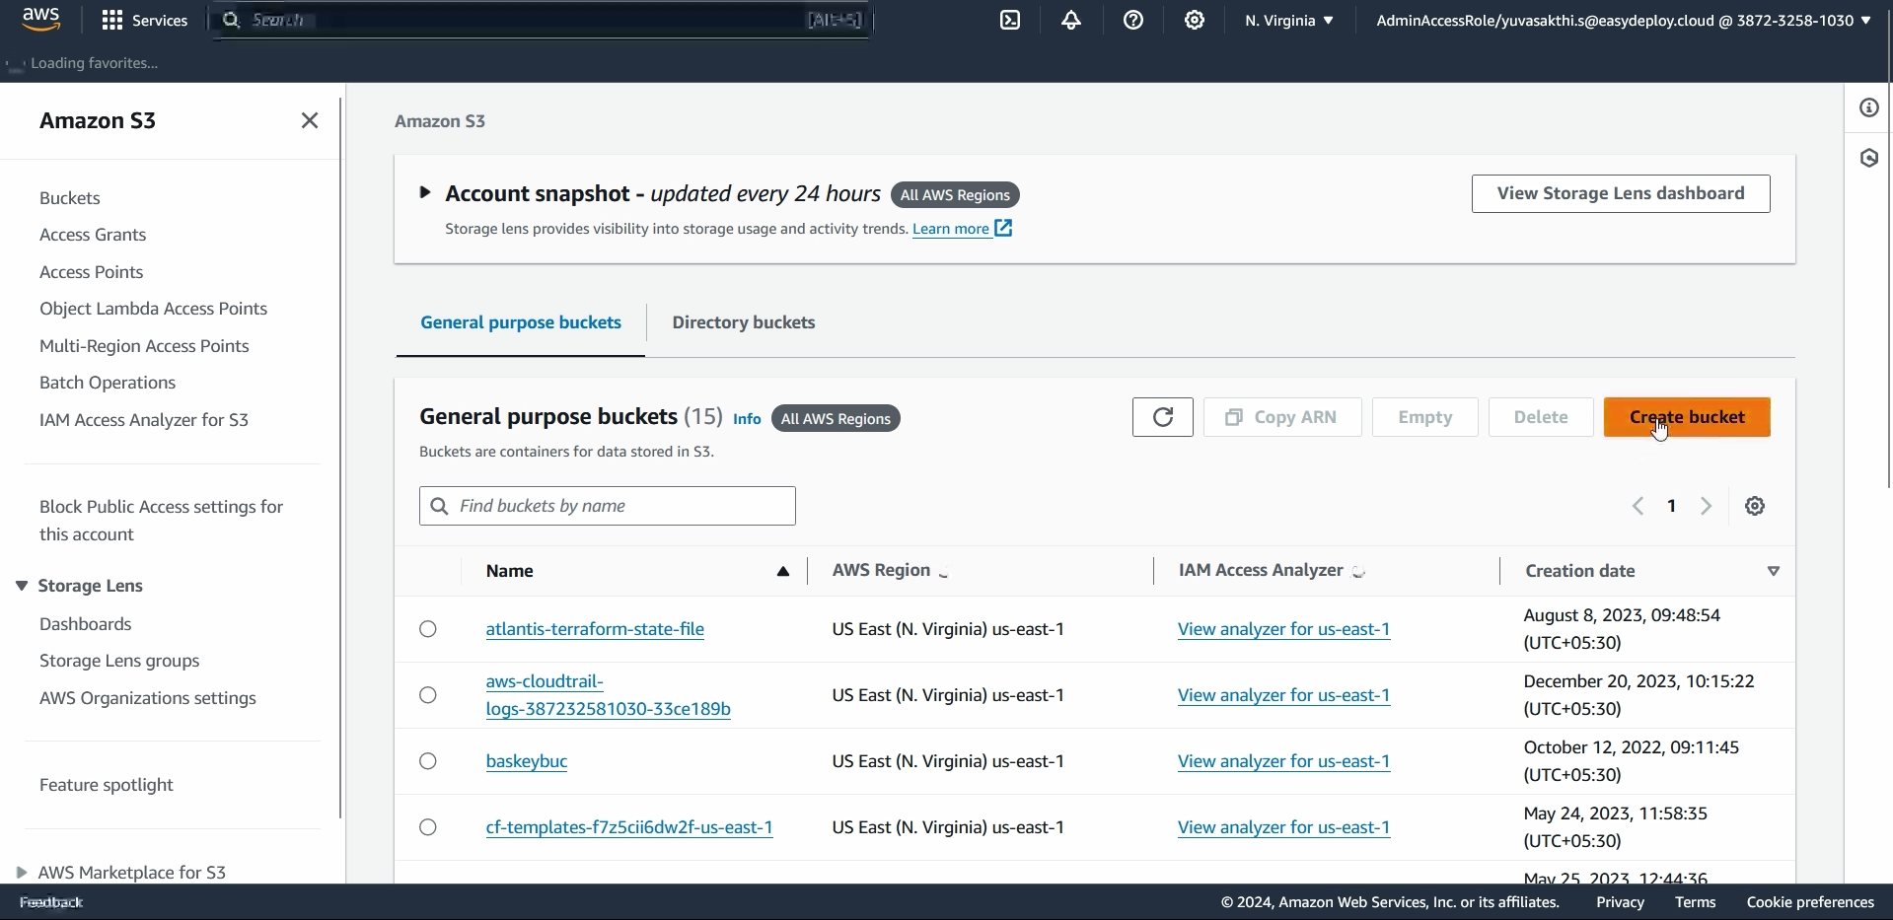Close the Amazon S3 side navigation
1893x920 pixels.
coord(310,120)
